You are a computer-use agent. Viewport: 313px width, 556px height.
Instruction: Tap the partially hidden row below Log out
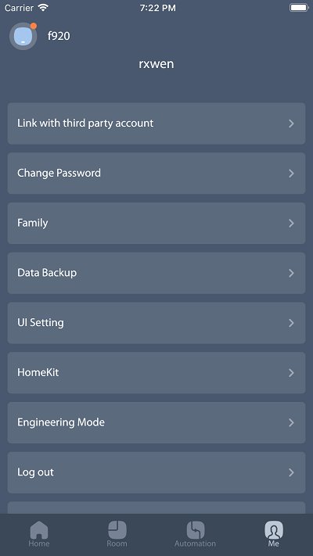pyautogui.click(x=156, y=508)
